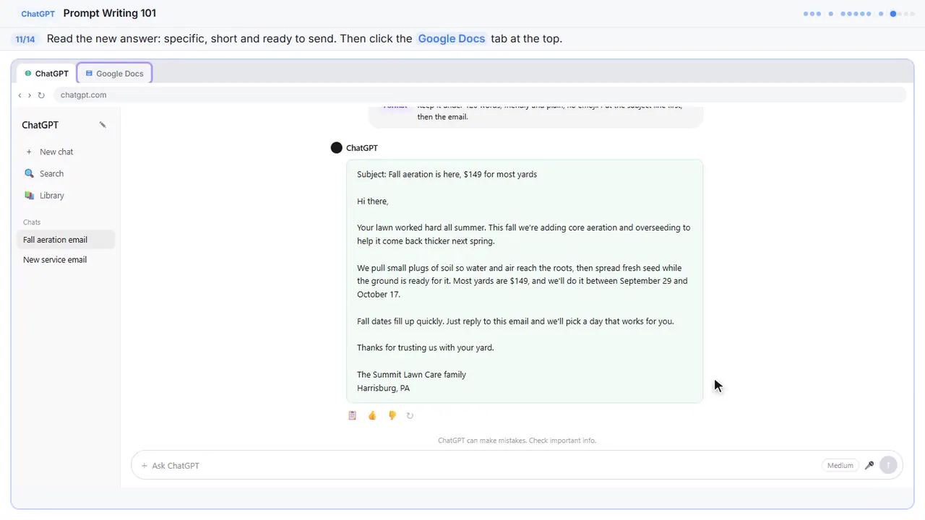925x520 pixels.
Task: Regenerate the response with retry icon
Action: pos(410,415)
